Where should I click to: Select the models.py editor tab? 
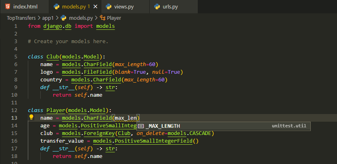75,7
